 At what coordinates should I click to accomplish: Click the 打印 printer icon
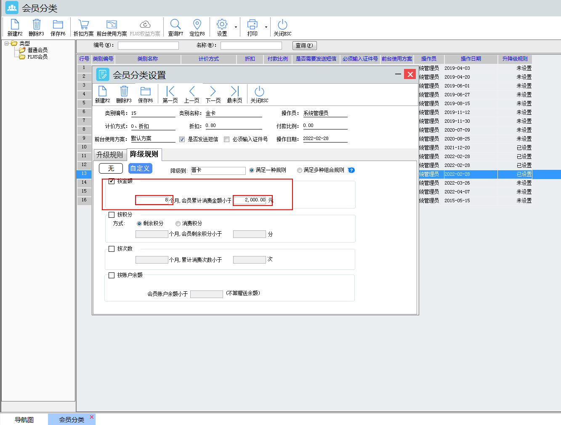(x=252, y=25)
